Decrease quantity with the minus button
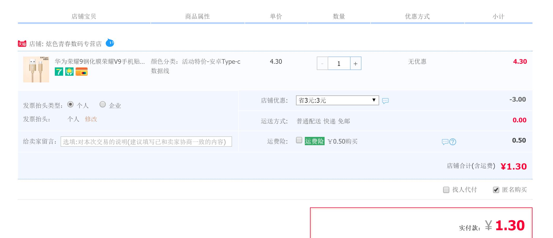The width and height of the screenshot is (553, 238). coord(322,63)
